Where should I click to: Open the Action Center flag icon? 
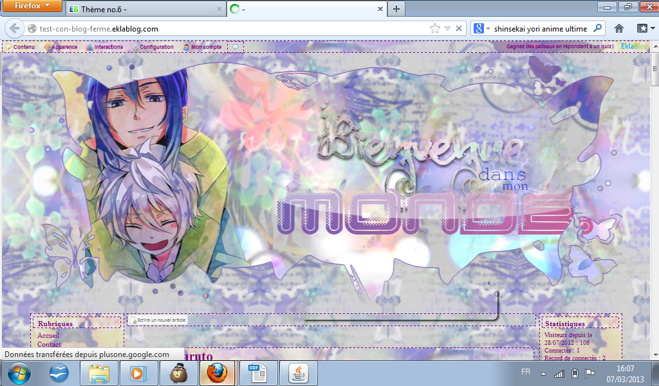click(x=590, y=373)
